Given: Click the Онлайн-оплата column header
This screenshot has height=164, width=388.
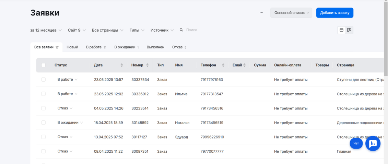Looking at the screenshot, I should tap(287, 65).
